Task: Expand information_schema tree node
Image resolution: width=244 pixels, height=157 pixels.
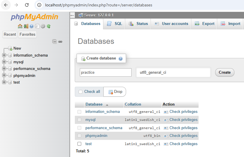Action: point(4,55)
